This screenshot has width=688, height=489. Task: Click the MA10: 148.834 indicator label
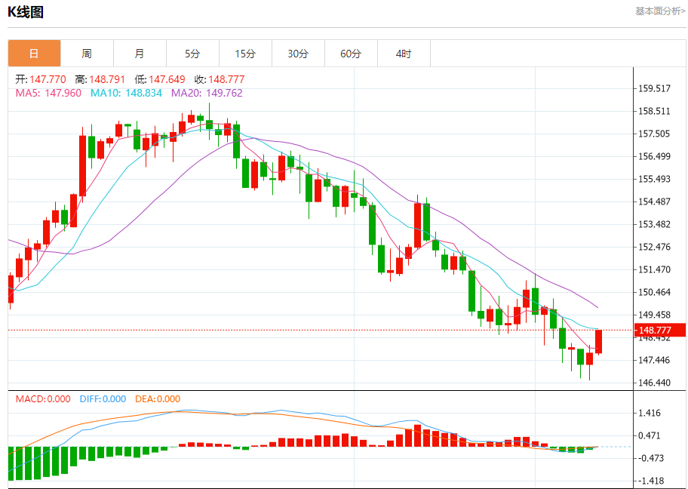point(127,93)
